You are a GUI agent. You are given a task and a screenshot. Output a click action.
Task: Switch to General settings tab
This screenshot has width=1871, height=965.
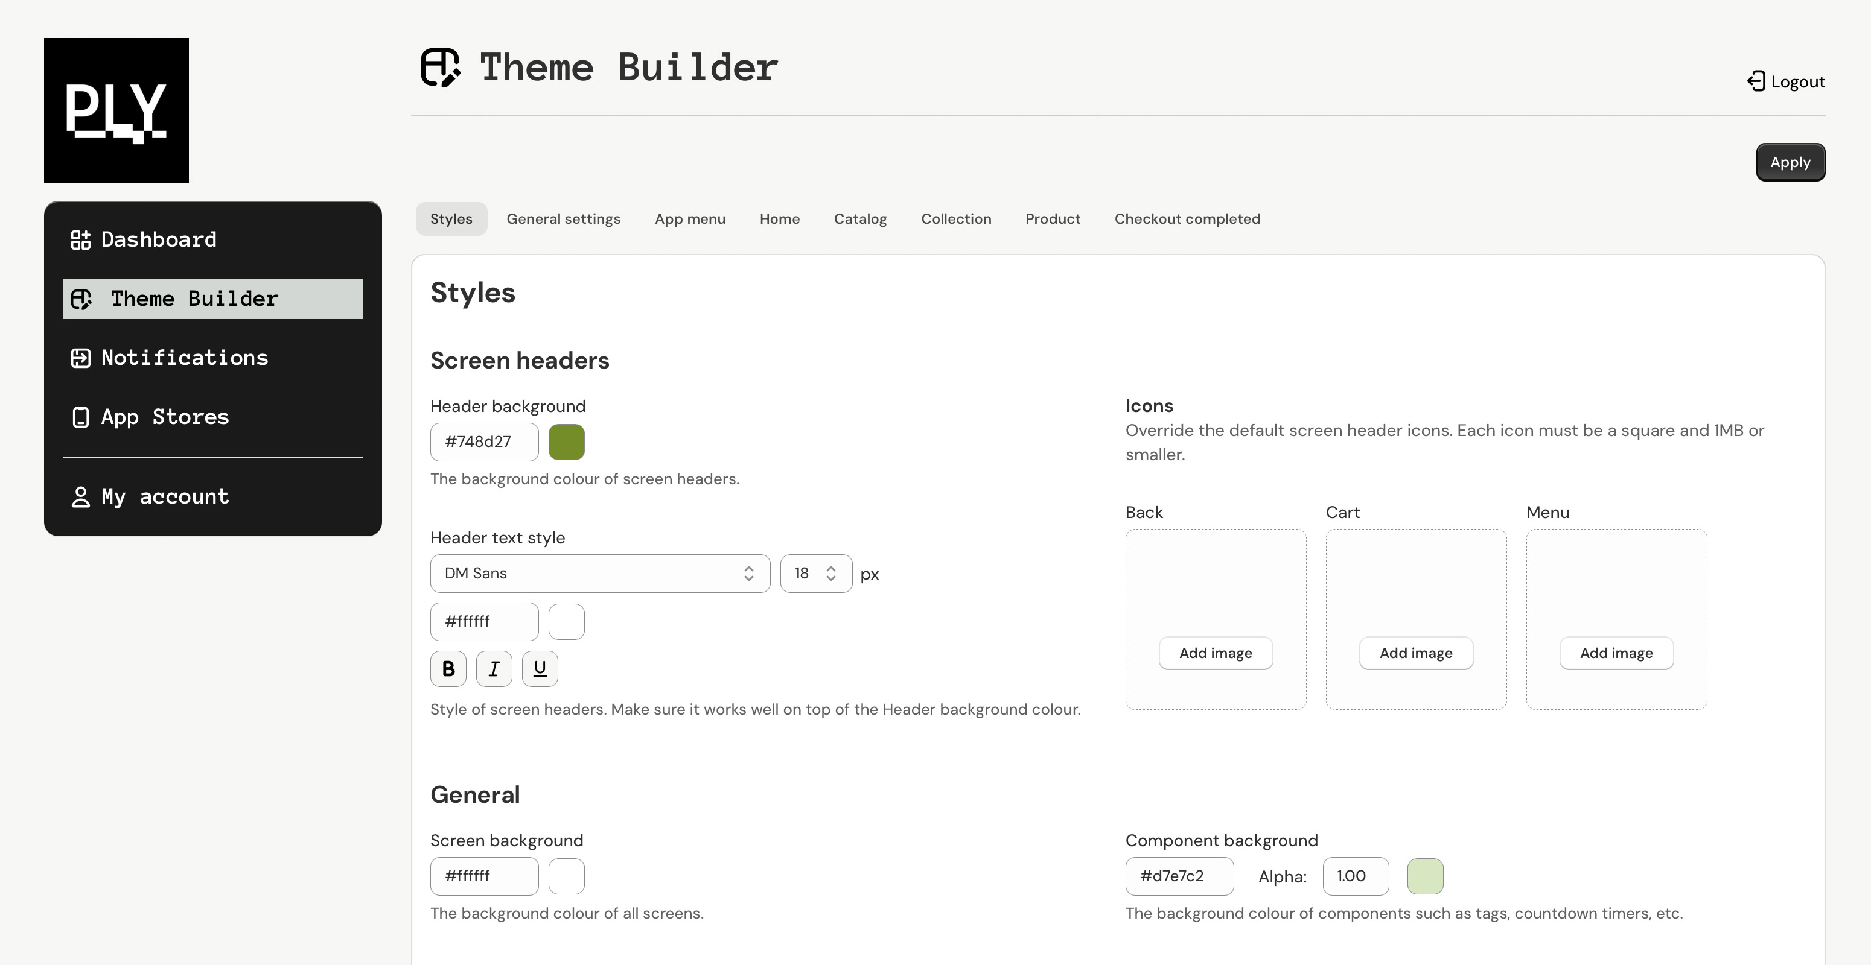563,219
